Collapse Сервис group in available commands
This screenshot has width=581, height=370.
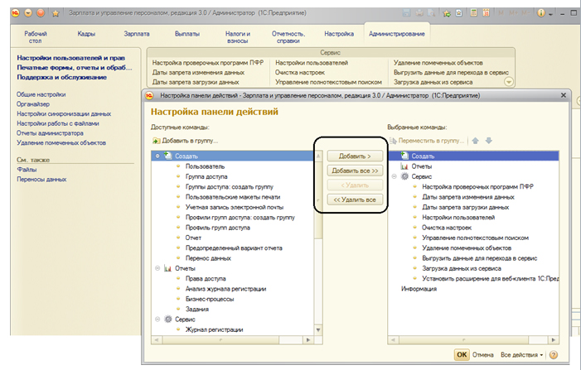157,319
